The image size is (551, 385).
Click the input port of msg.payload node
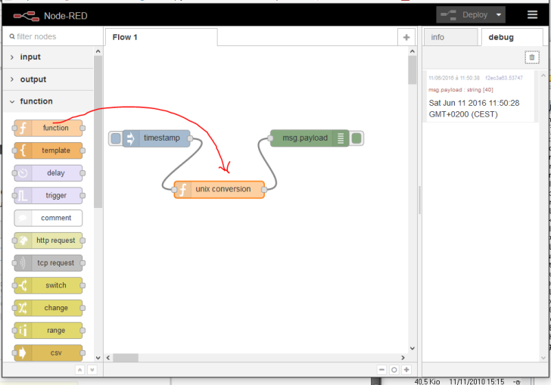(x=270, y=138)
